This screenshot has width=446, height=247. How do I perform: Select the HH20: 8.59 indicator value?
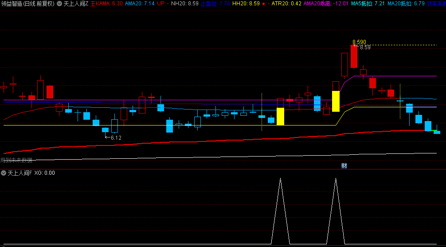point(246,4)
